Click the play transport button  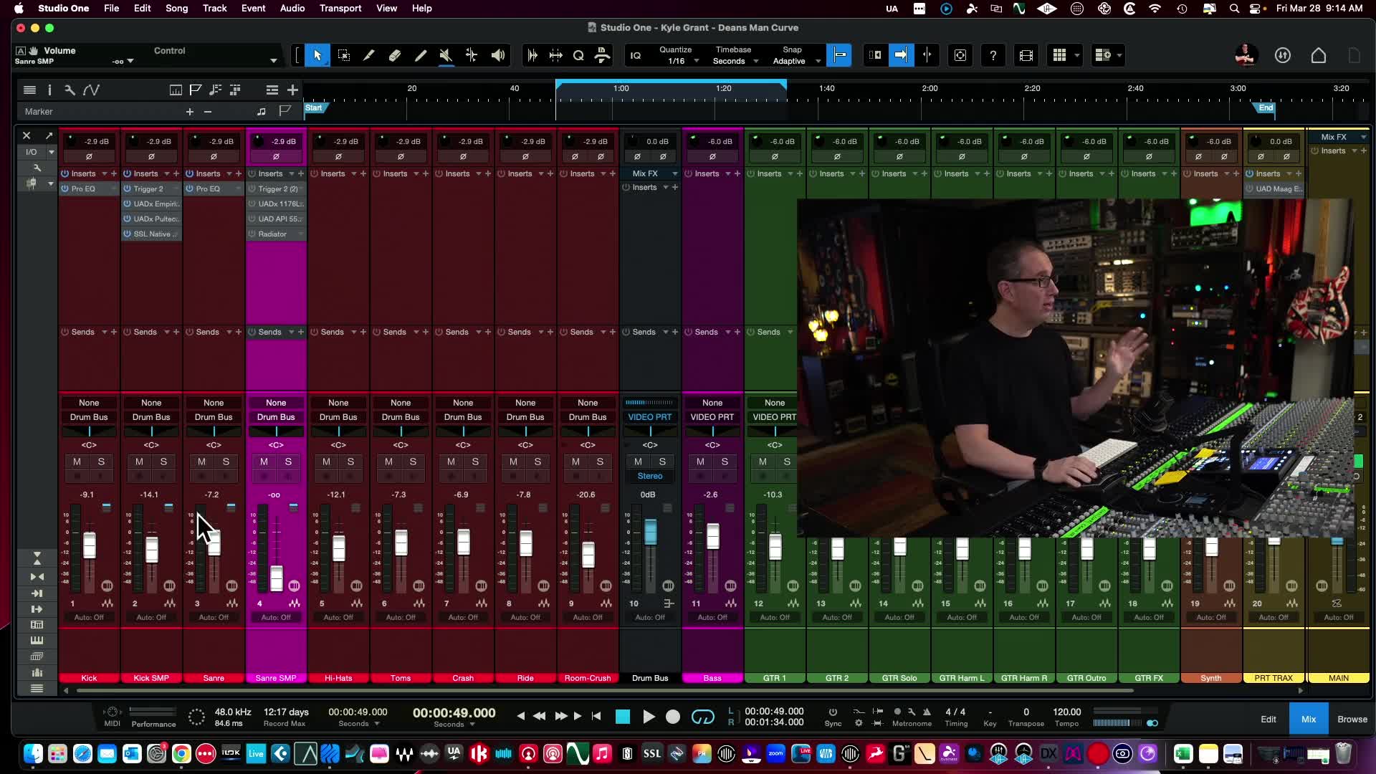649,717
